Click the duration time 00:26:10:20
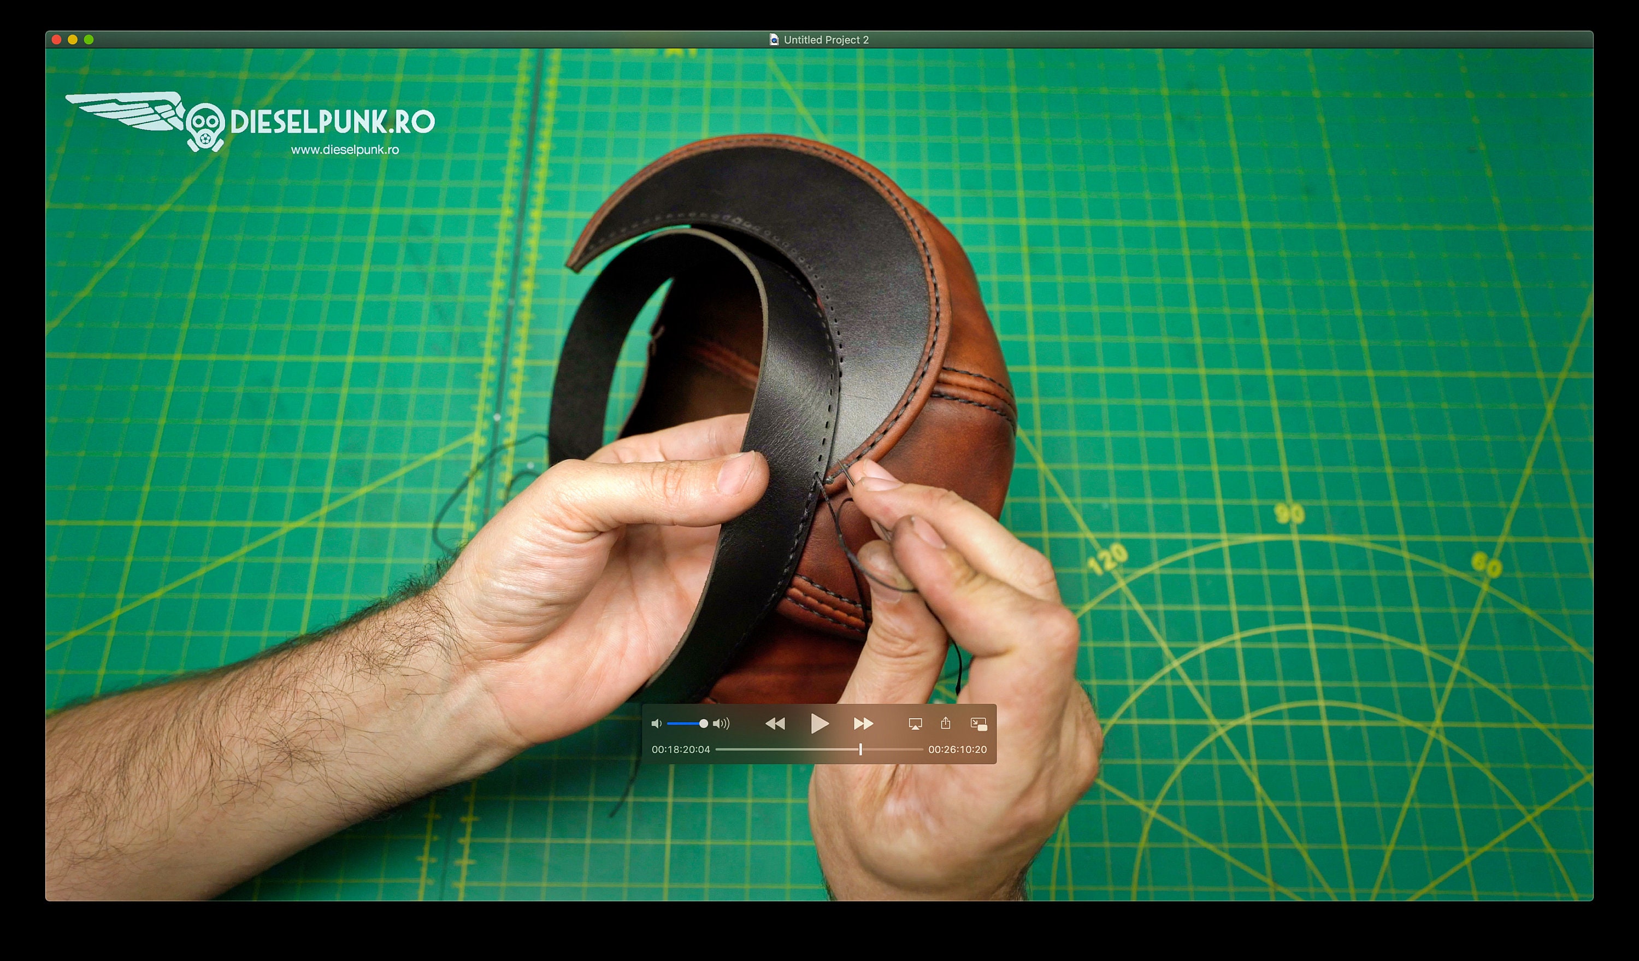The width and height of the screenshot is (1639, 961). pyautogui.click(x=957, y=750)
